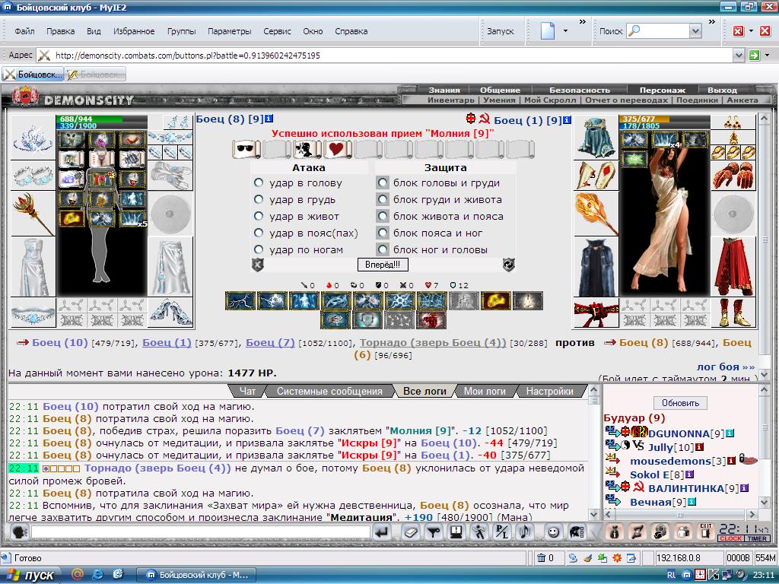Open the Файл menu
Viewport: 779px width, 584px height.
[24, 31]
